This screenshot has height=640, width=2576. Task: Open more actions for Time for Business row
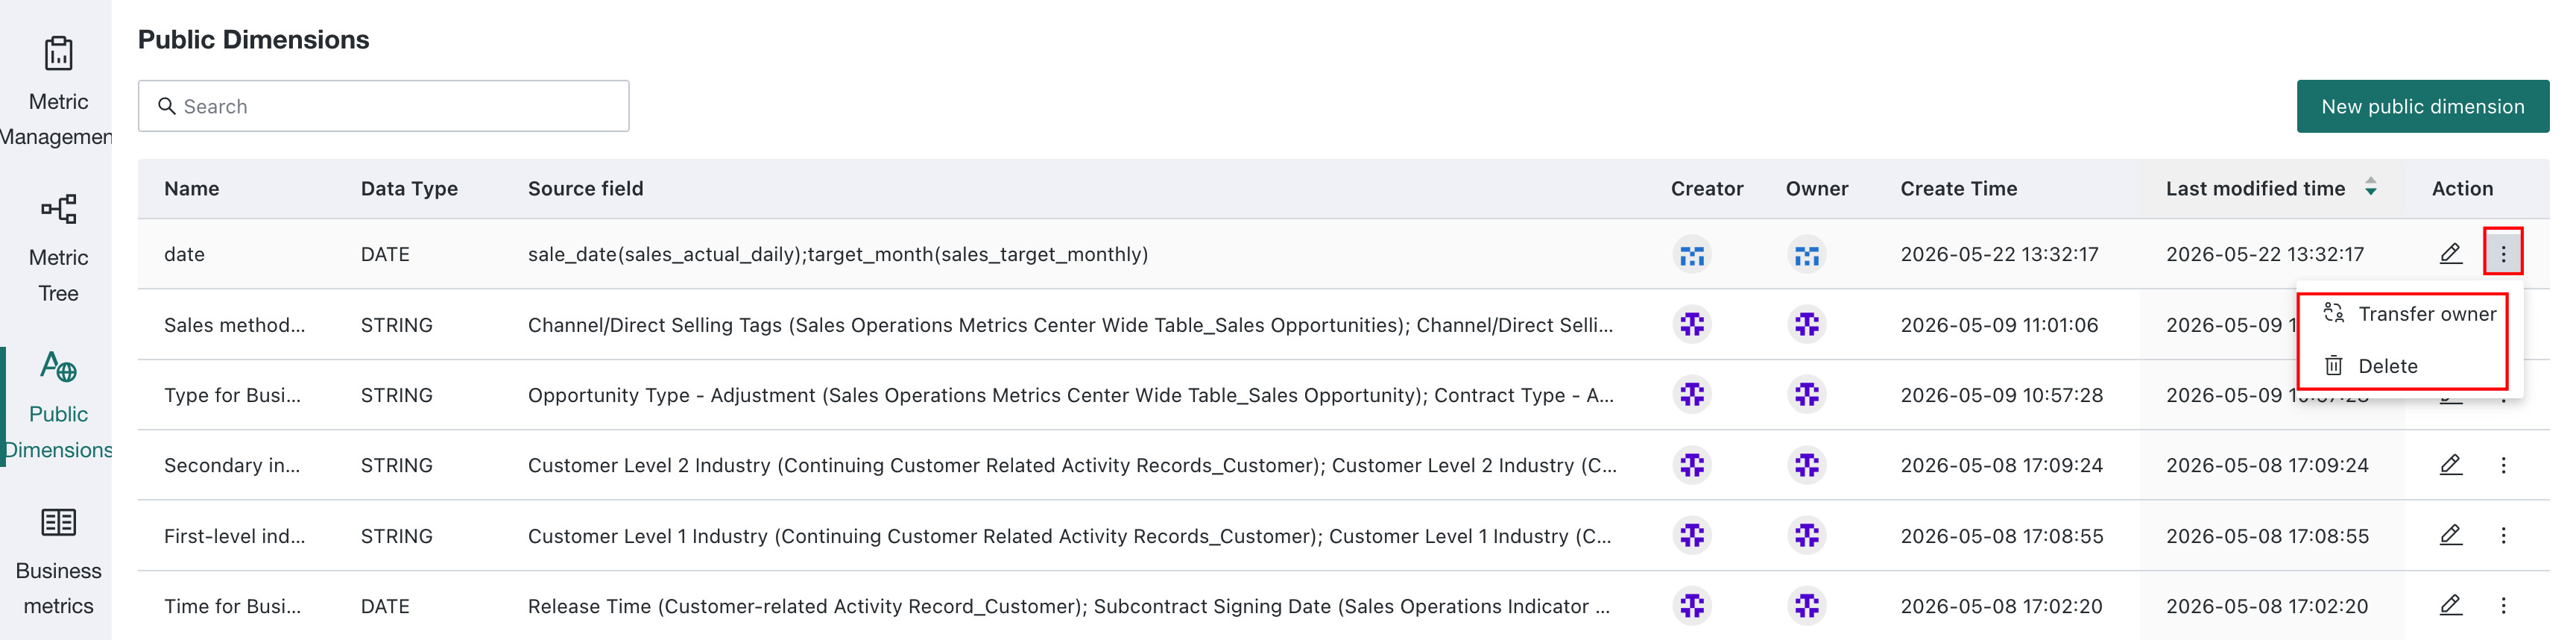2503,605
